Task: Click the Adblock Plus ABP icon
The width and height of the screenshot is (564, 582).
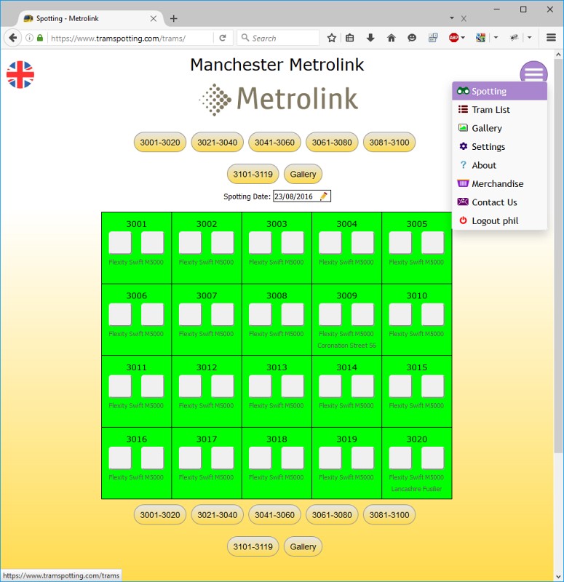Action: 453,38
